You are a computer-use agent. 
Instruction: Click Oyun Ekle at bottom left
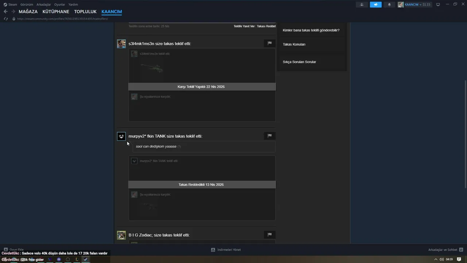click(13, 250)
